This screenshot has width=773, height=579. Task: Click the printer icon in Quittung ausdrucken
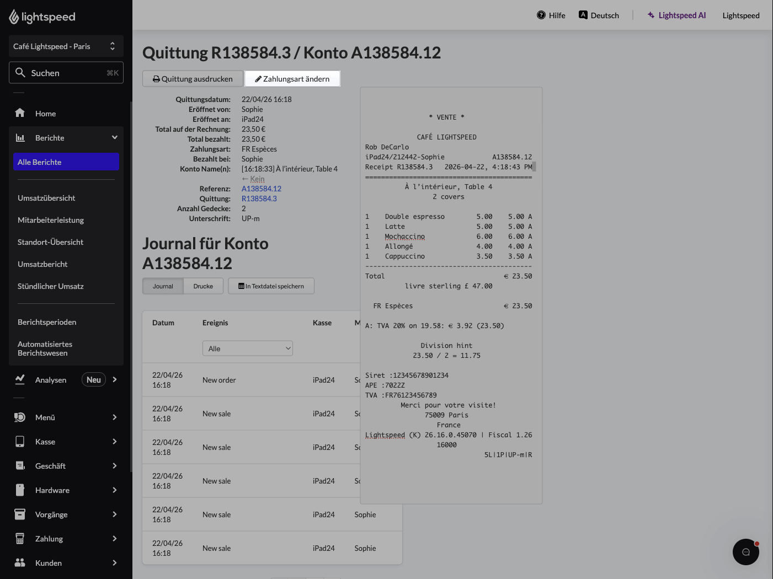pyautogui.click(x=157, y=79)
